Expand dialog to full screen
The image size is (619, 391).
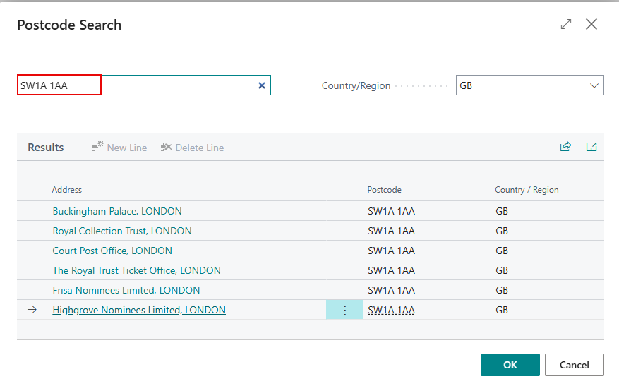(565, 24)
